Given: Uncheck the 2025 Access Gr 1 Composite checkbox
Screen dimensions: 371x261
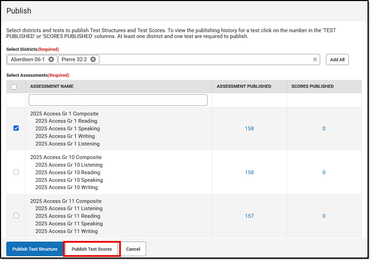Looking at the screenshot, I should pos(16,128).
